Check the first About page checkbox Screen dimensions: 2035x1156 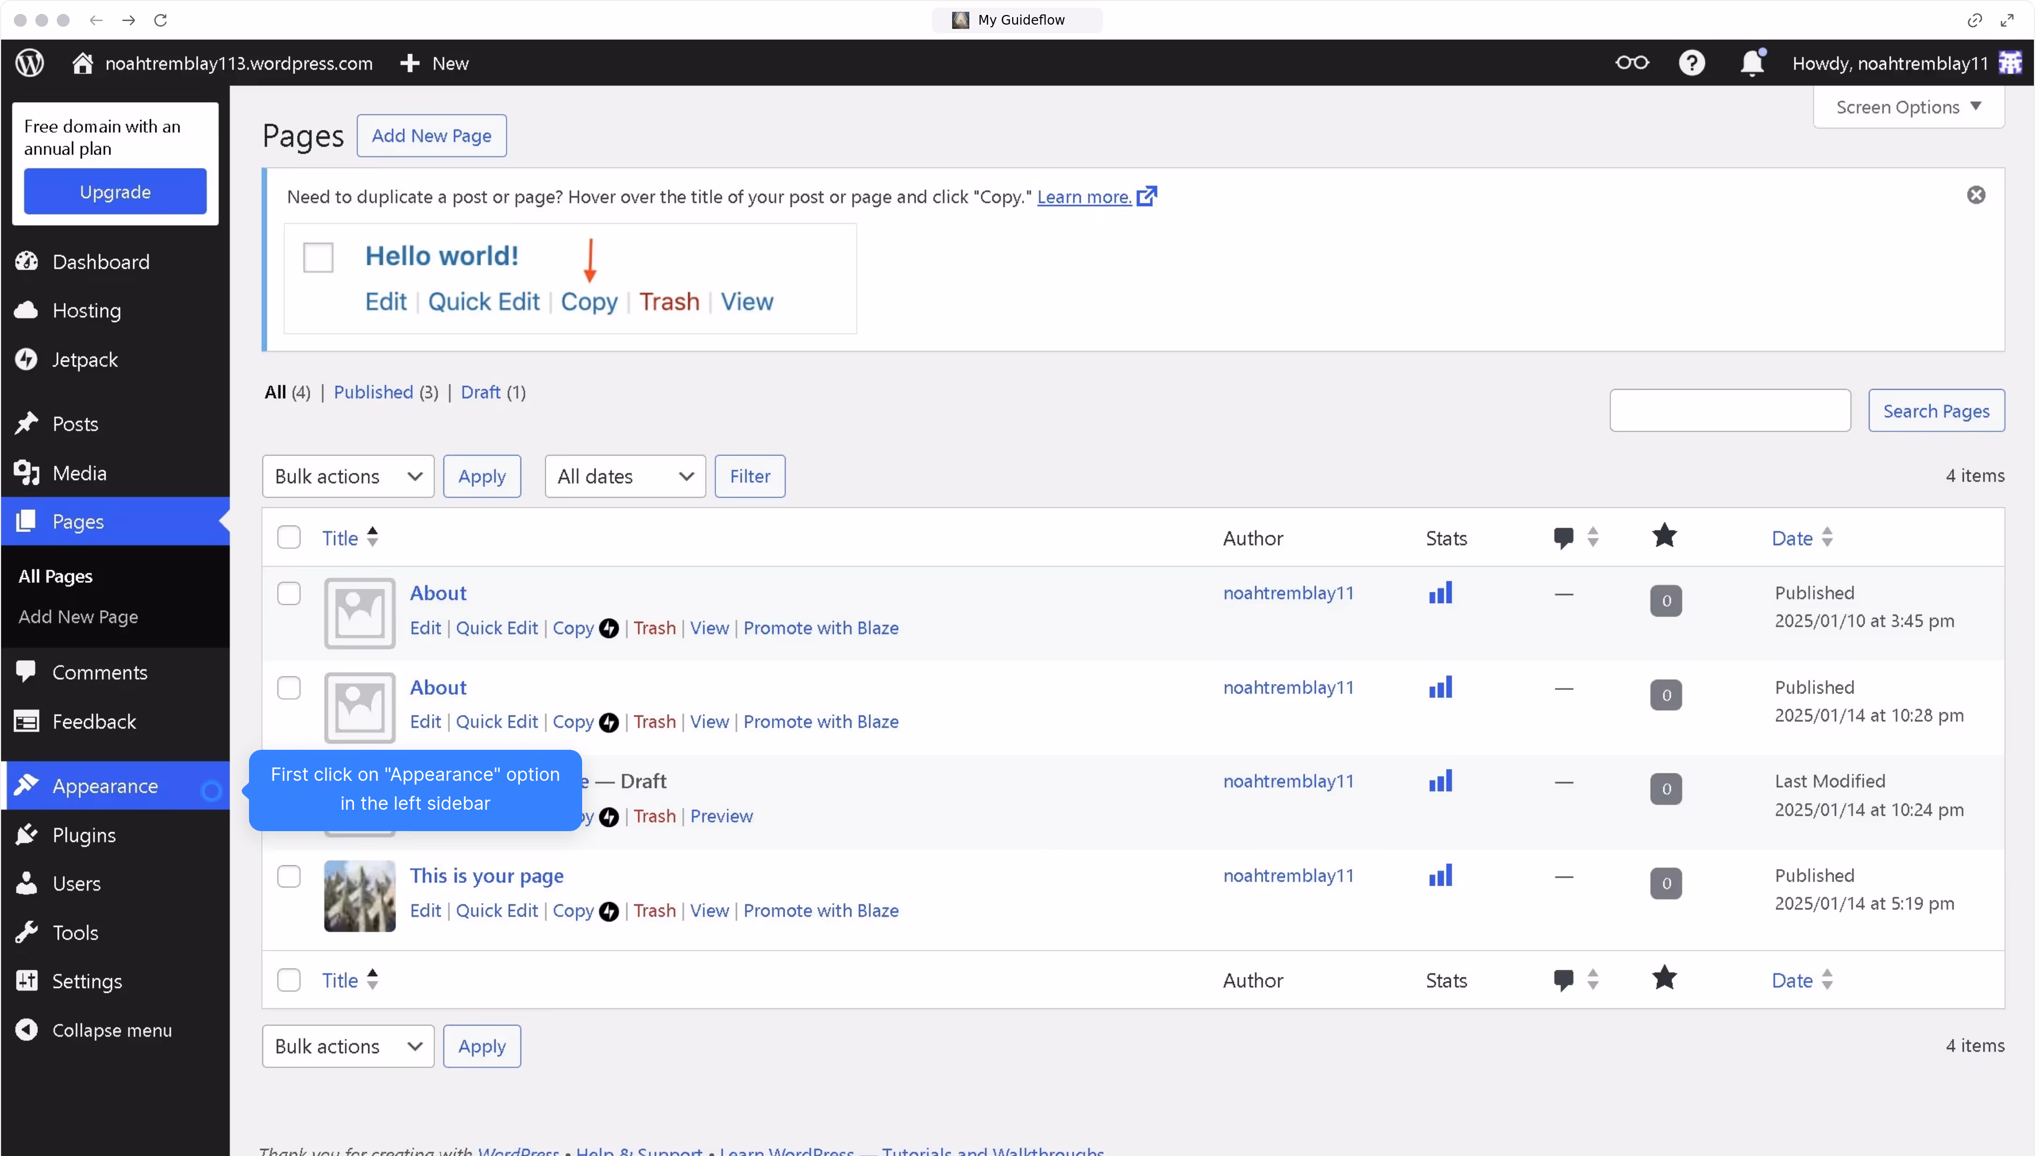click(289, 594)
